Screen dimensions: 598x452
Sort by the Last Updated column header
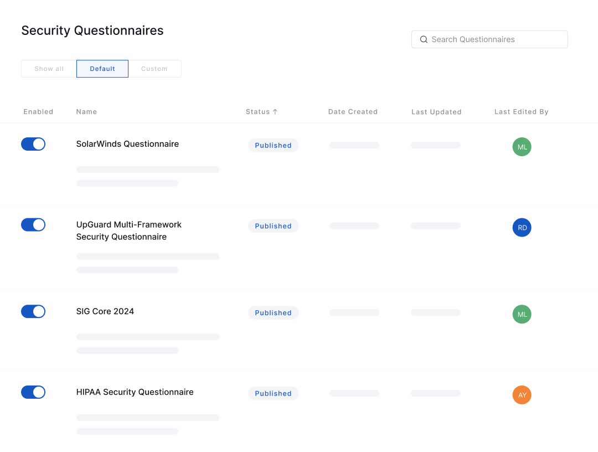pos(436,111)
